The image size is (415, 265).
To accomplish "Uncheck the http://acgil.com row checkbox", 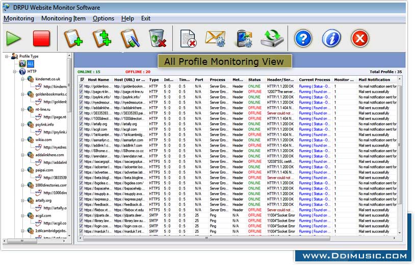I will pyautogui.click(x=81, y=129).
